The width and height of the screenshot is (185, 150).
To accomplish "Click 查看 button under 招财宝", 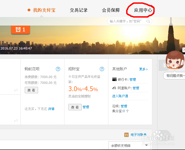I will [75, 107].
